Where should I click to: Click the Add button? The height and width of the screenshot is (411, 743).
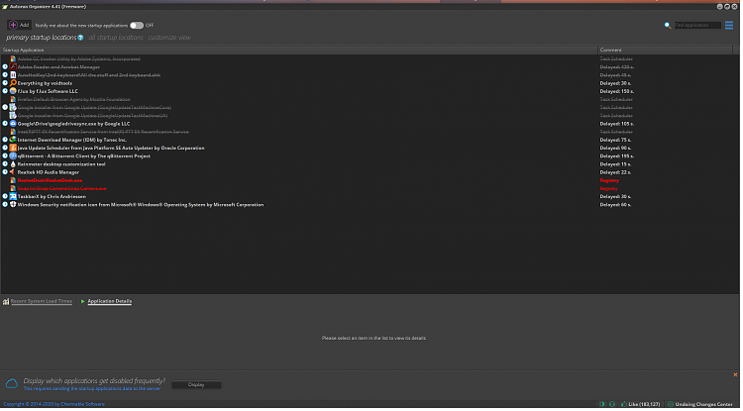20,25
